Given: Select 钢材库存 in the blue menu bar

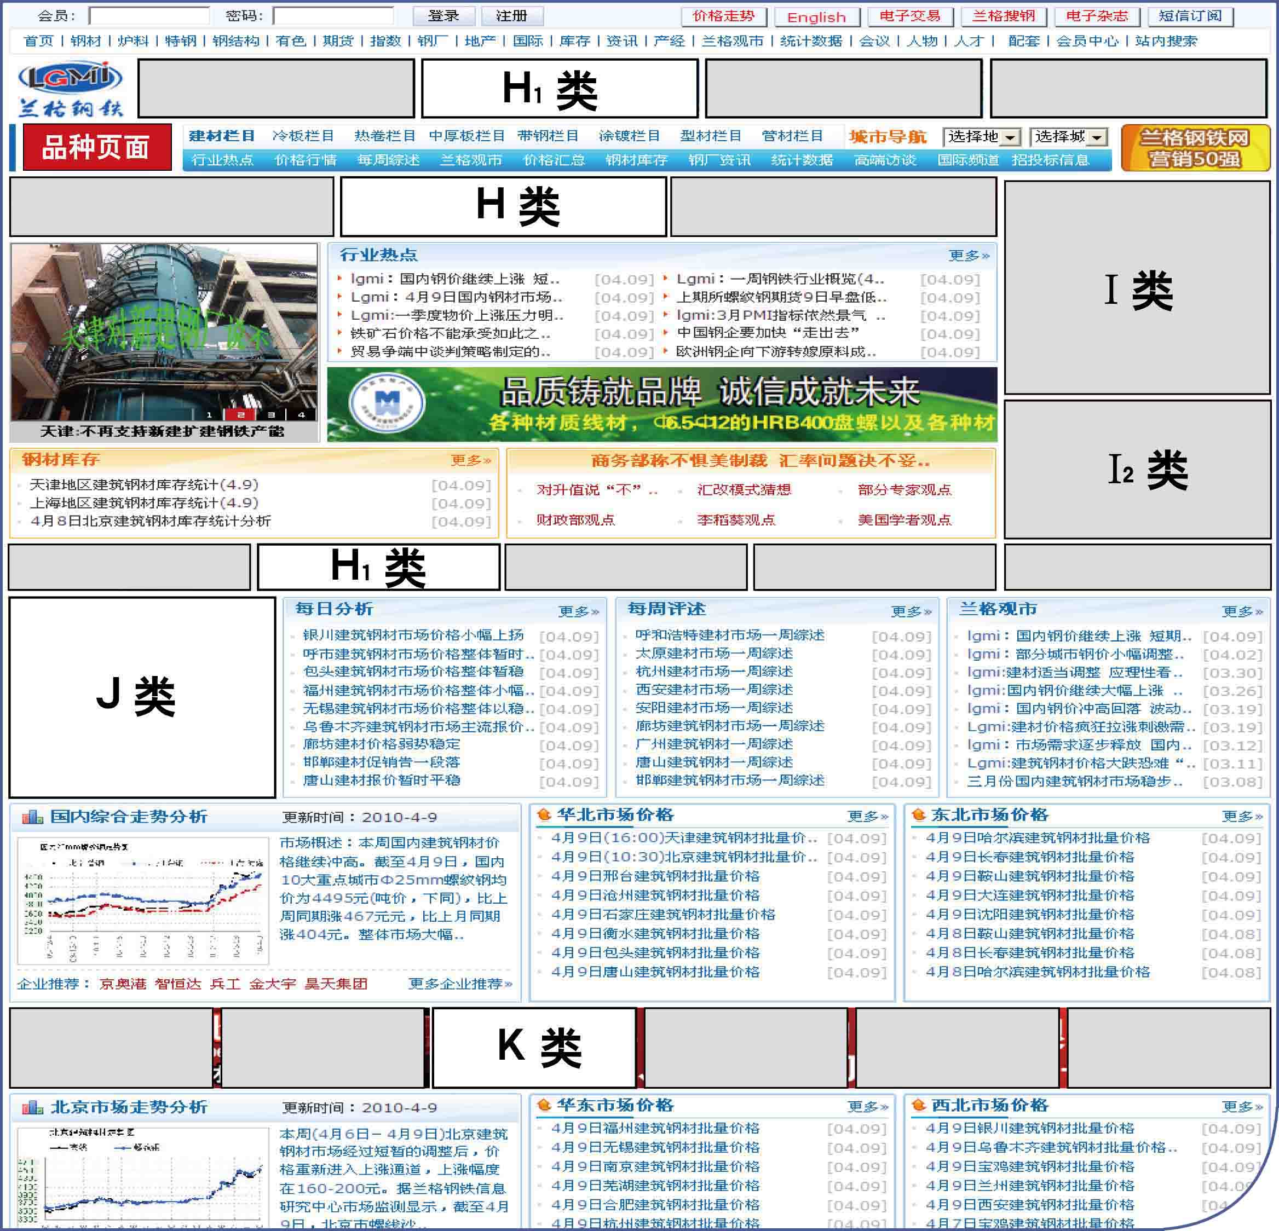Looking at the screenshot, I should 636,160.
